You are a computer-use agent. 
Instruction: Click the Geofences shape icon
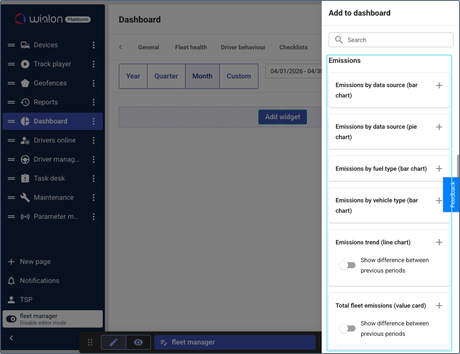(25, 83)
